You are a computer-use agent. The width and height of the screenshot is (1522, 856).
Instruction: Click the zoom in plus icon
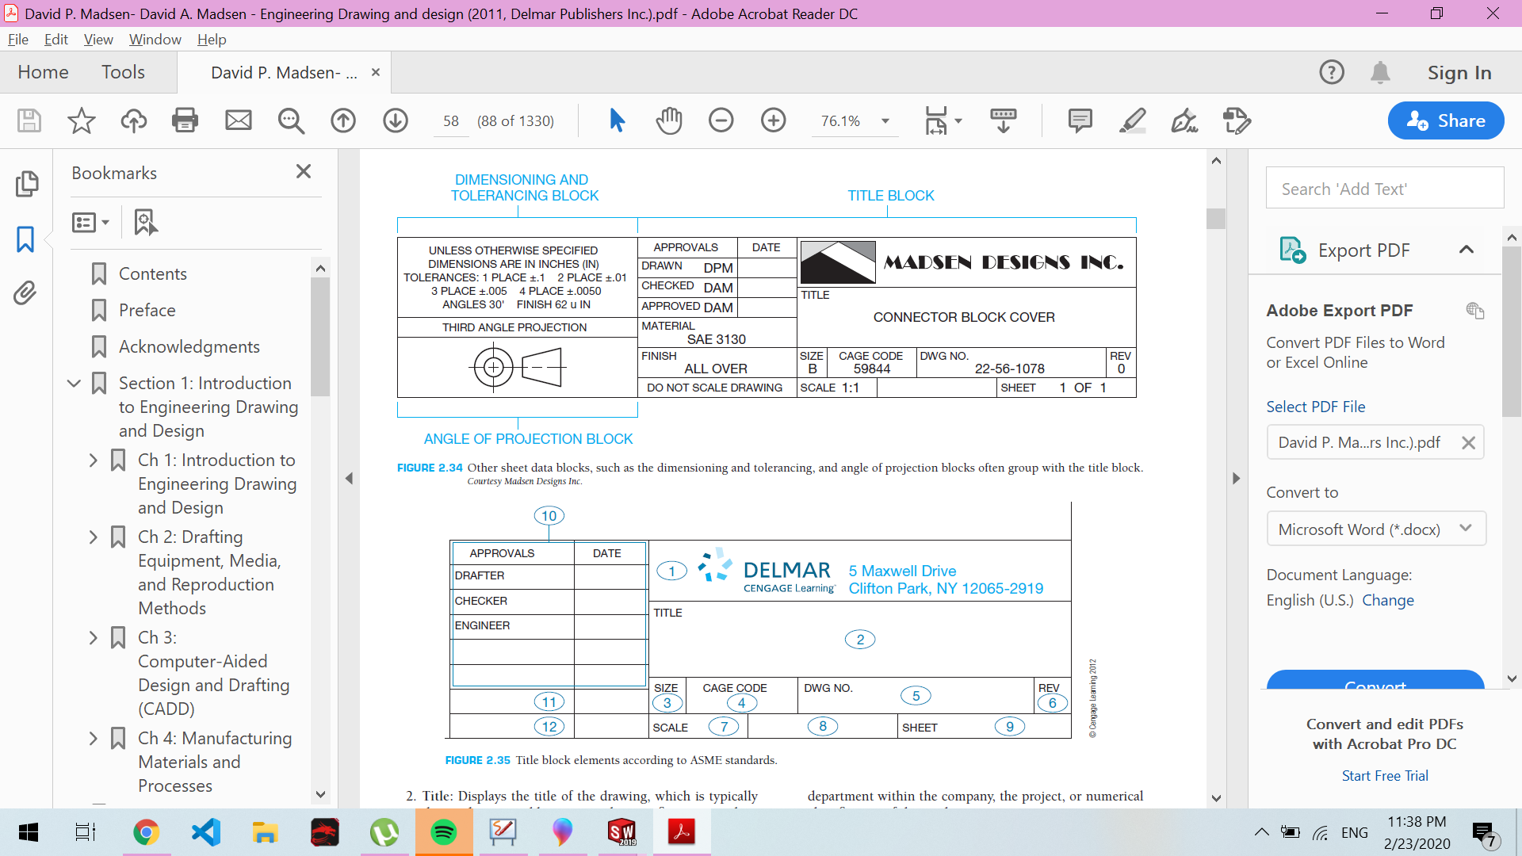click(x=773, y=120)
